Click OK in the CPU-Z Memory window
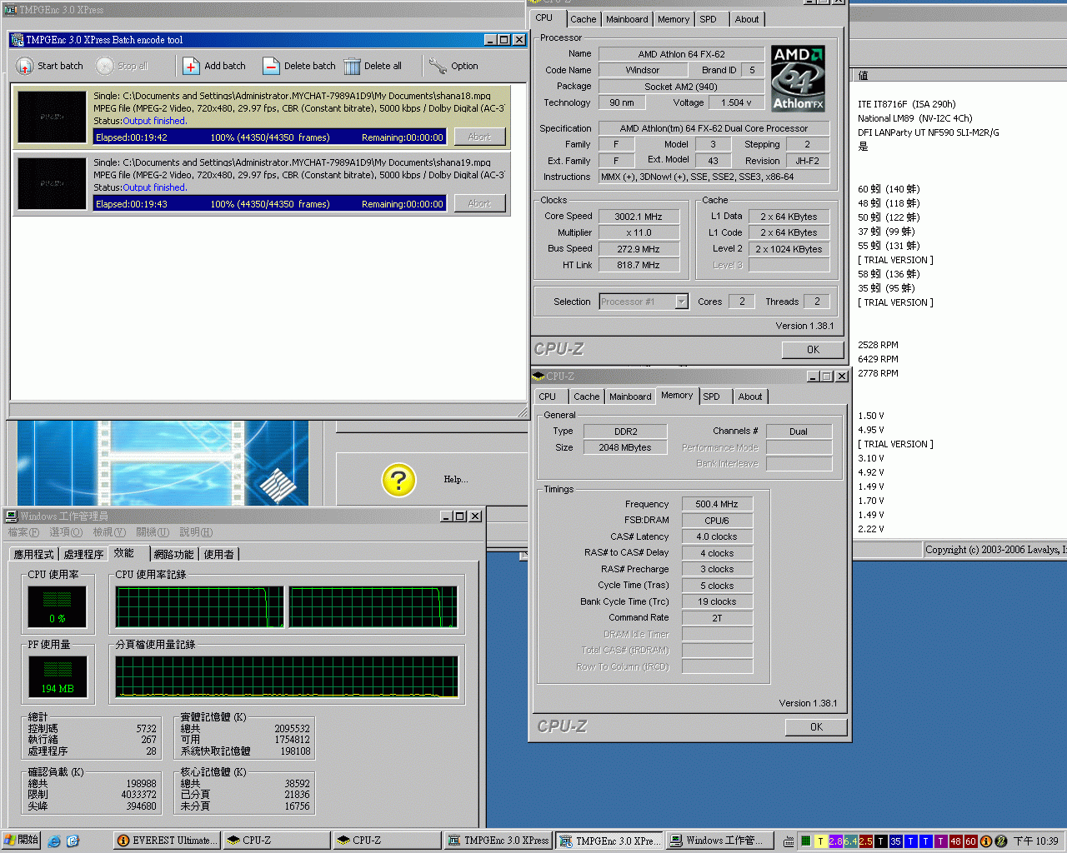Image resolution: width=1067 pixels, height=853 pixels. tap(816, 727)
